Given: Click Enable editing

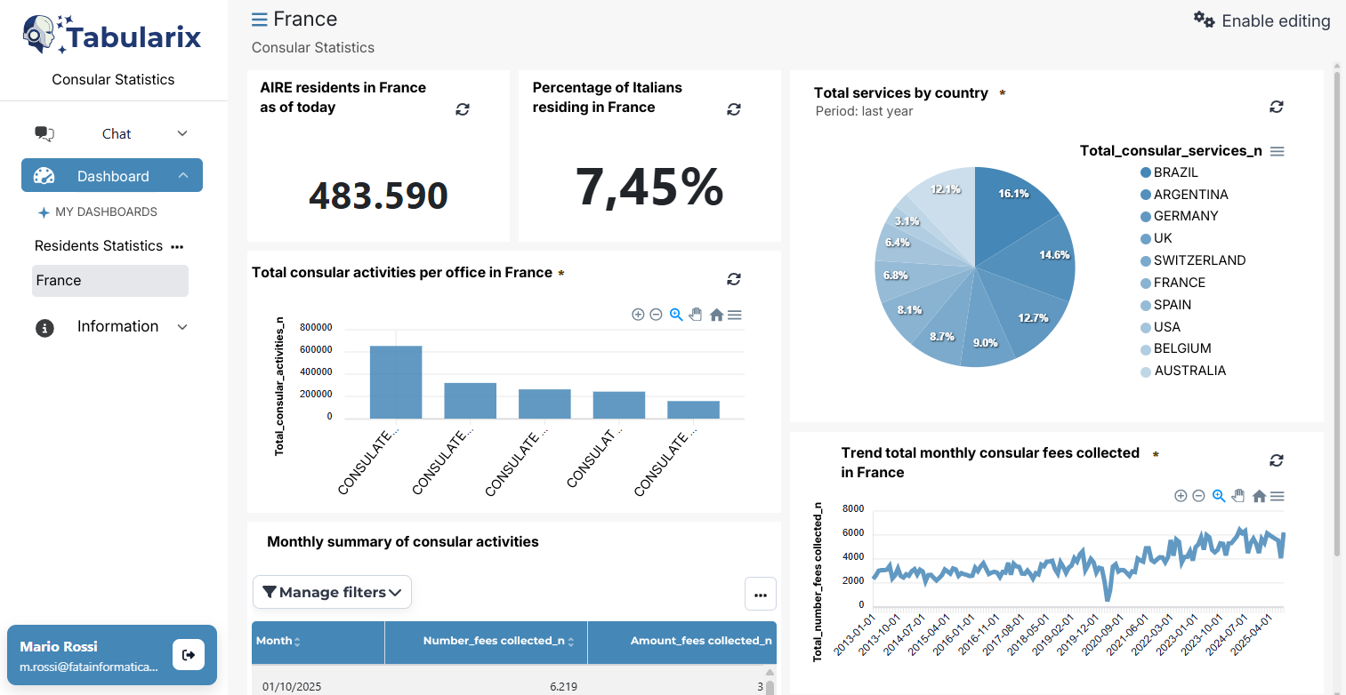Looking at the screenshot, I should click(x=1263, y=20).
